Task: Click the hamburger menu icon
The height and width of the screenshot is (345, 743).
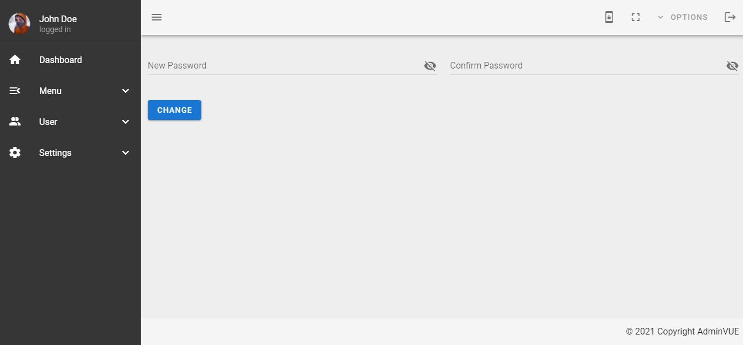Action: tap(157, 17)
